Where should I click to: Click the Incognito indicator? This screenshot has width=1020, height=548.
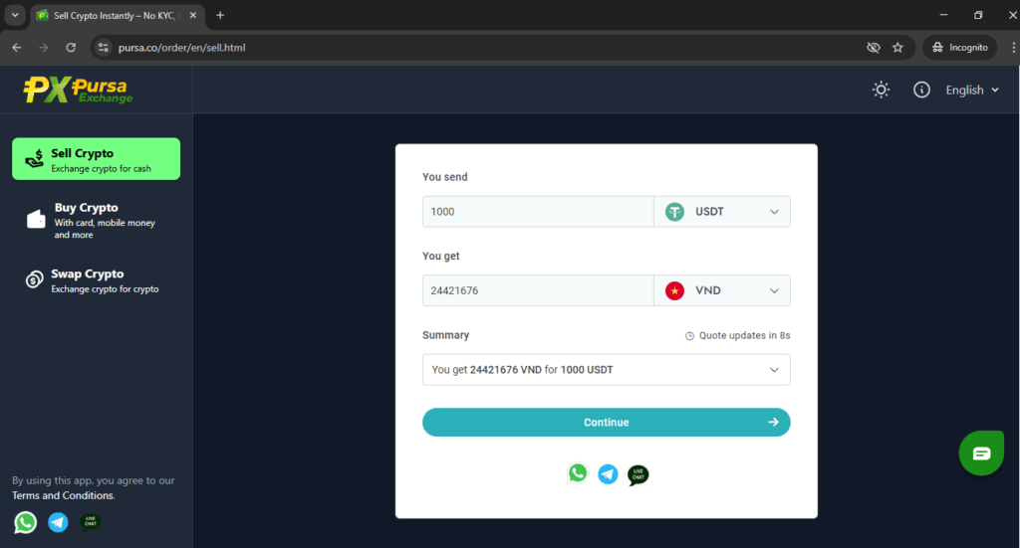click(x=960, y=48)
